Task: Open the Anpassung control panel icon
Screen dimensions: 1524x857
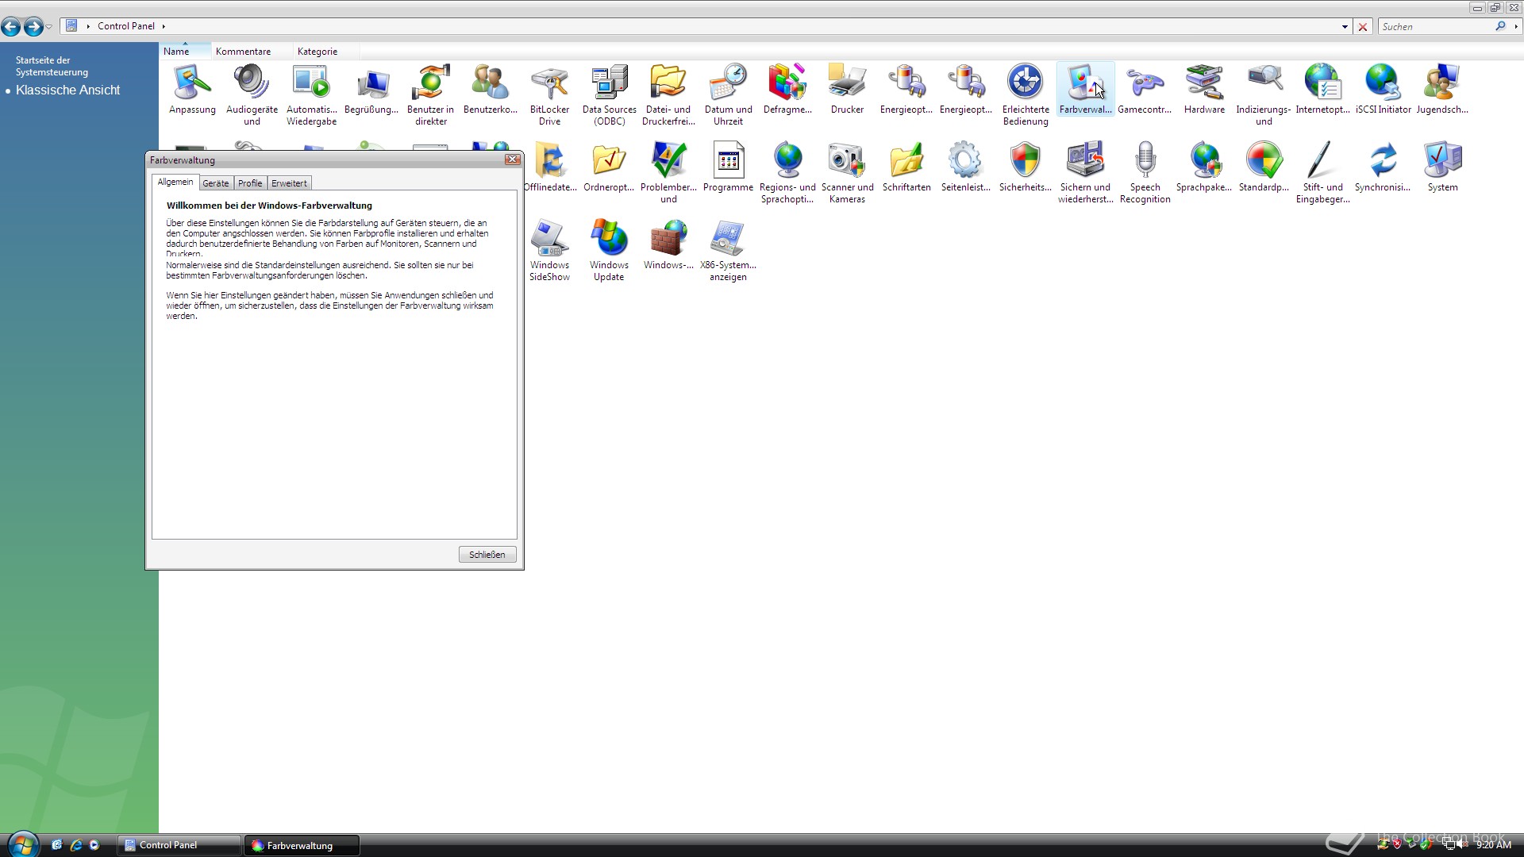Action: click(x=192, y=89)
